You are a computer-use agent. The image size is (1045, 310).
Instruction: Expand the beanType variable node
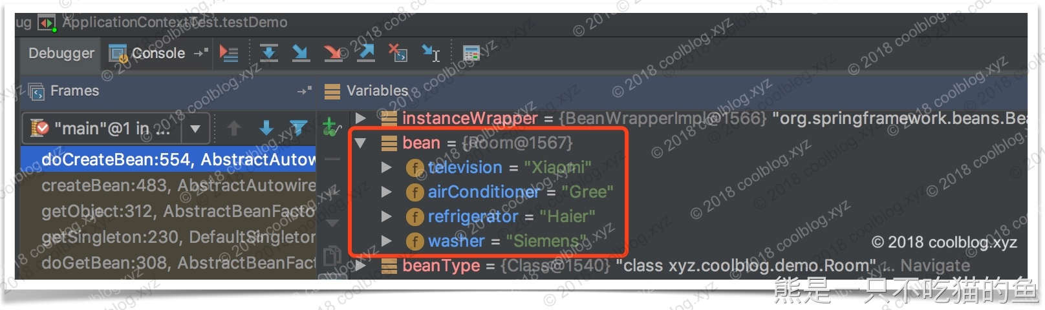tap(361, 265)
